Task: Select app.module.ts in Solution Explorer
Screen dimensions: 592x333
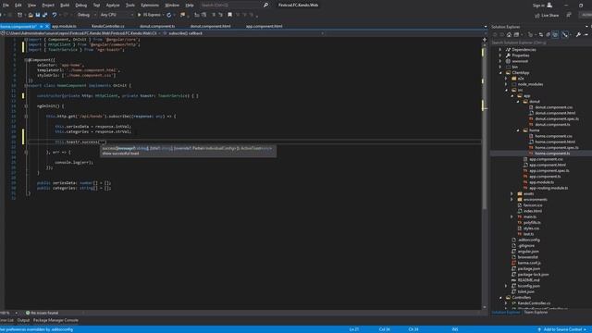Action: tap(541, 182)
